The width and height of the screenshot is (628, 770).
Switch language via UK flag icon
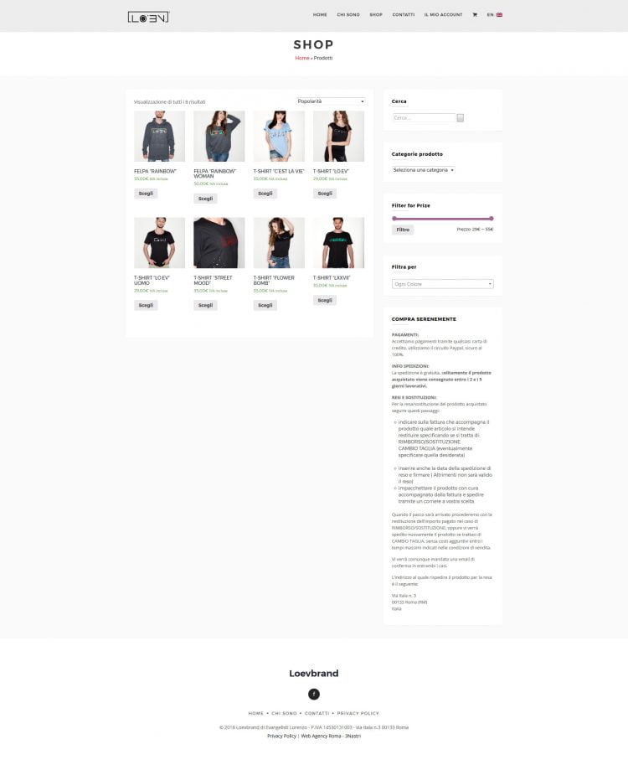pyautogui.click(x=499, y=15)
